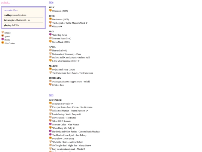202x152 pixels.
Task: Click the JUNE month heading
Action: 52,16
